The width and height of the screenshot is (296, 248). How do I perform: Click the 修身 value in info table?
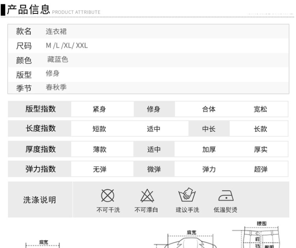click(x=52, y=73)
